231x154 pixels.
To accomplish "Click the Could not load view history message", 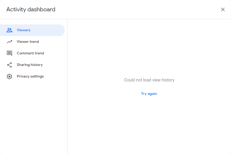I will click(x=149, y=80).
